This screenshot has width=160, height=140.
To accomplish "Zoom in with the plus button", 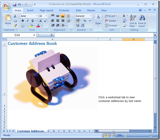I will tap(151, 135).
